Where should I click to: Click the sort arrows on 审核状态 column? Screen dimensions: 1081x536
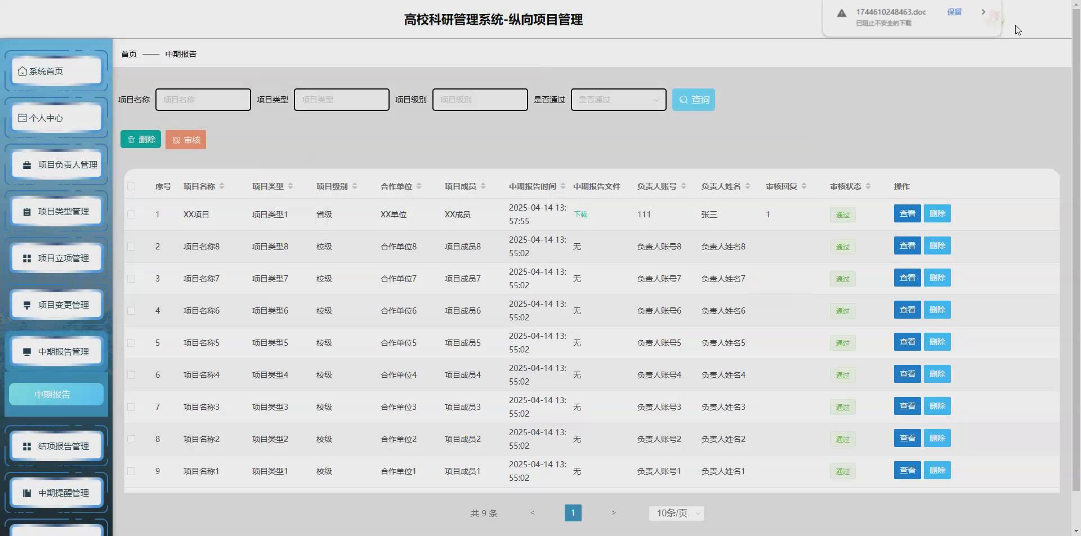pos(868,186)
